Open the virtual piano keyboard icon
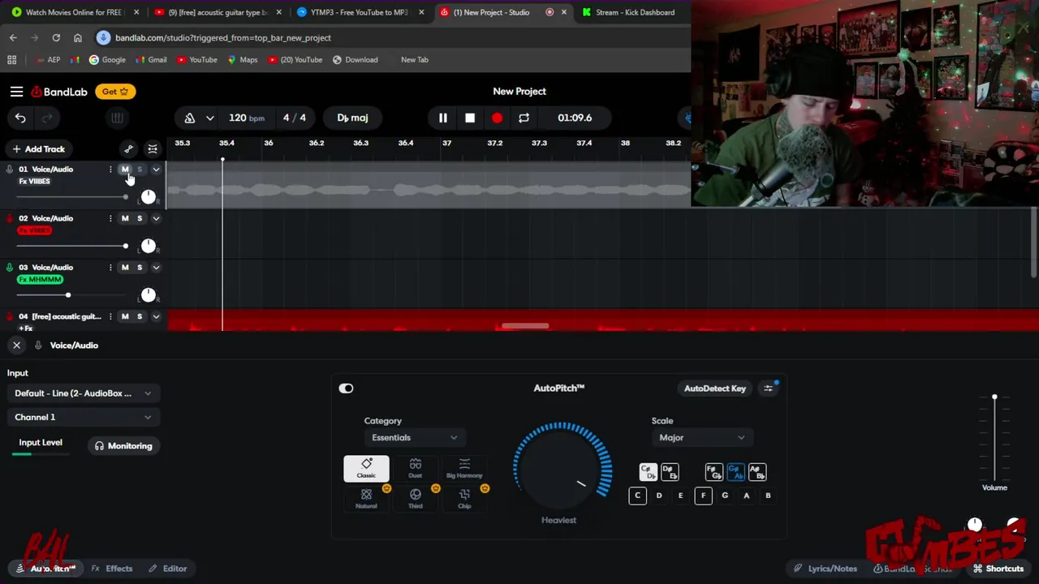This screenshot has width=1039, height=584. click(x=117, y=118)
